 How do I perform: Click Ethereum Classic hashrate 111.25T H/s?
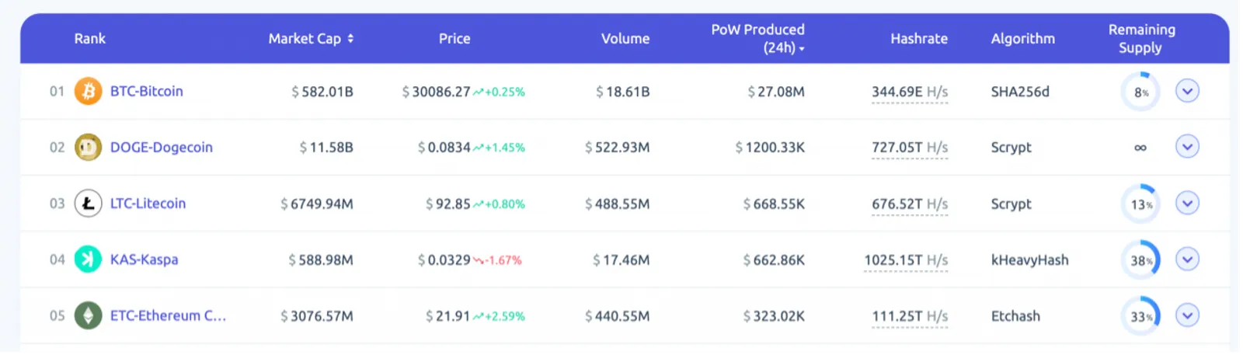(x=910, y=316)
